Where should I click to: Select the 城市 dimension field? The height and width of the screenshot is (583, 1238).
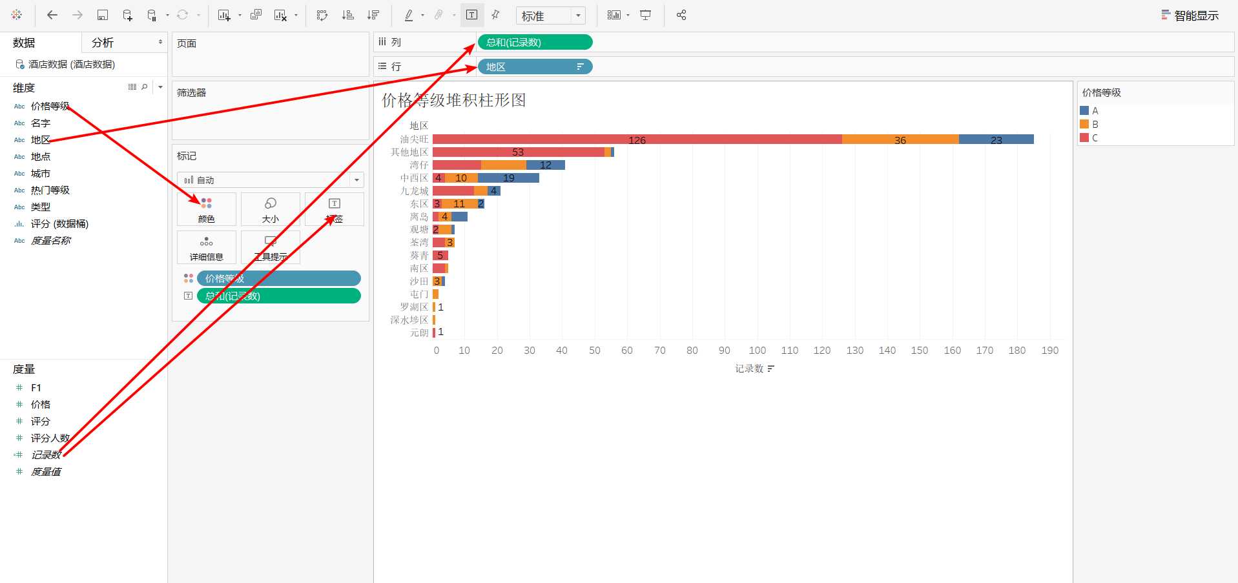[x=41, y=173]
